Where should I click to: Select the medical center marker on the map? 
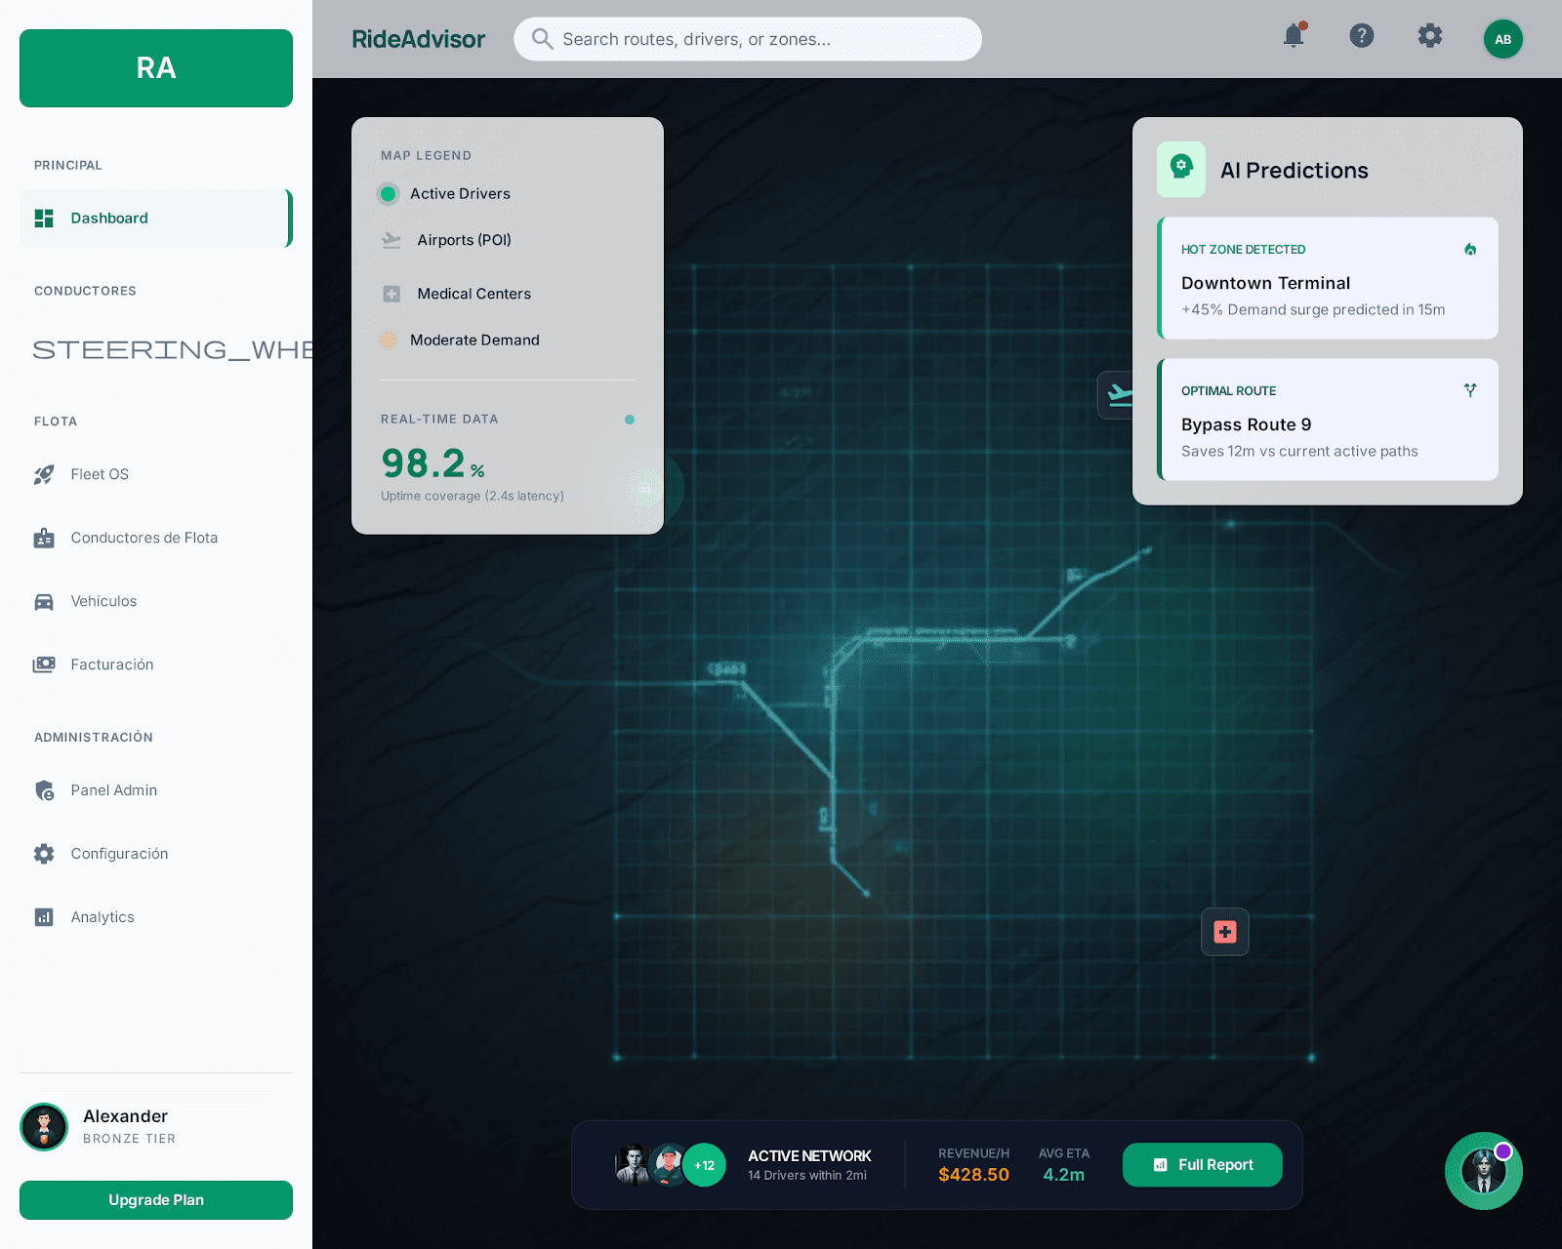click(x=1224, y=932)
